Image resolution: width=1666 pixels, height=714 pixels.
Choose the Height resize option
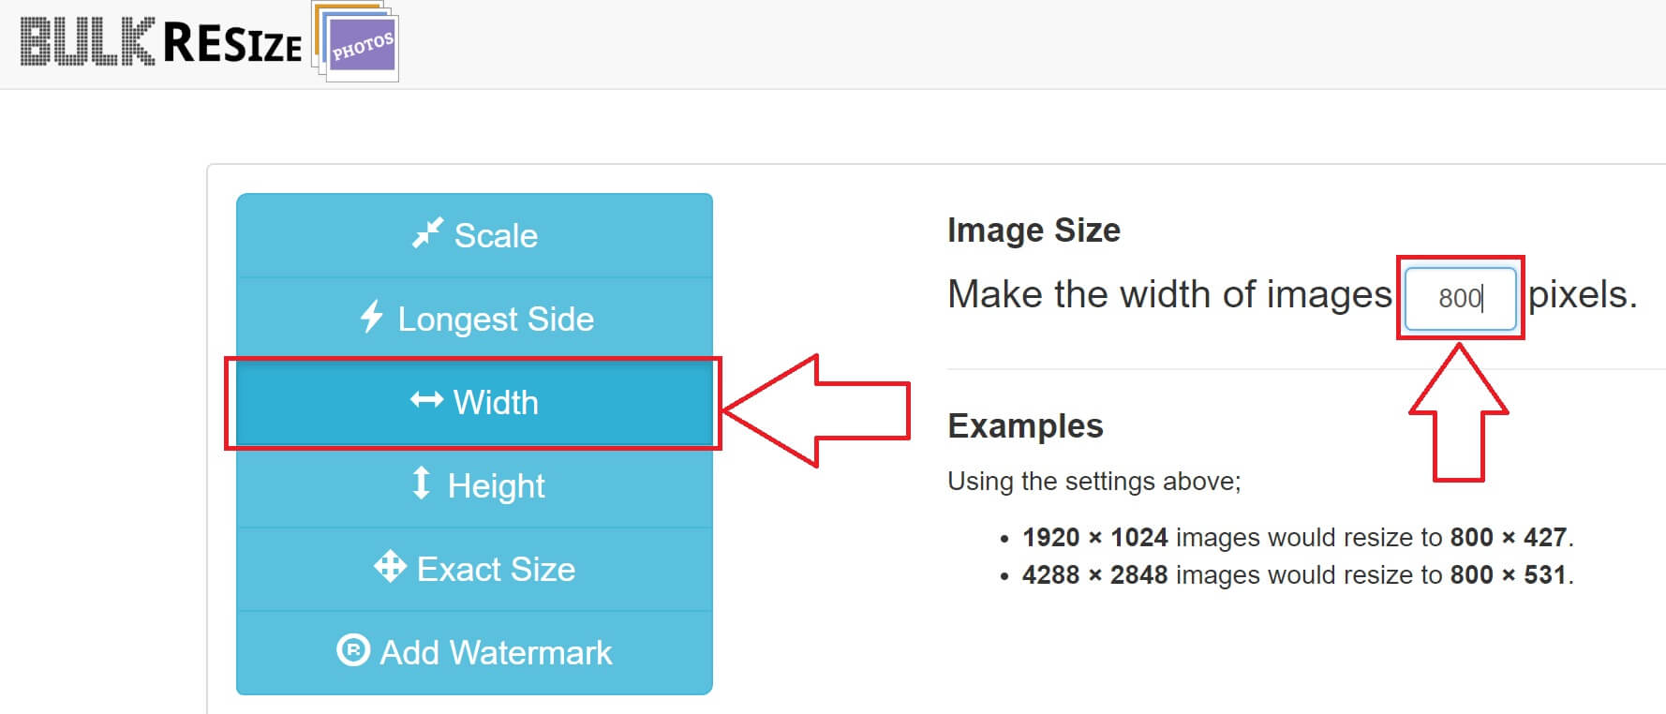tap(474, 486)
